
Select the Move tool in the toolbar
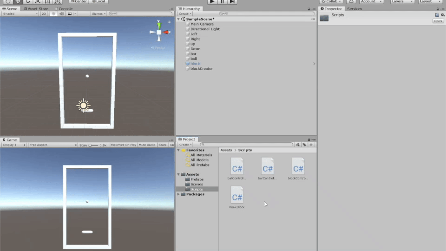pyautogui.click(x=18, y=2)
